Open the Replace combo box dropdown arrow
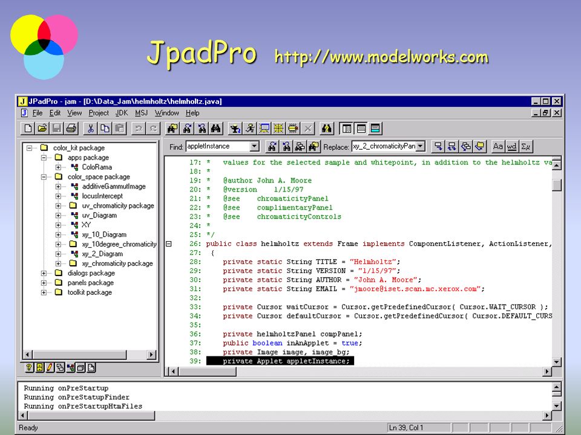581x435 pixels. [x=421, y=146]
